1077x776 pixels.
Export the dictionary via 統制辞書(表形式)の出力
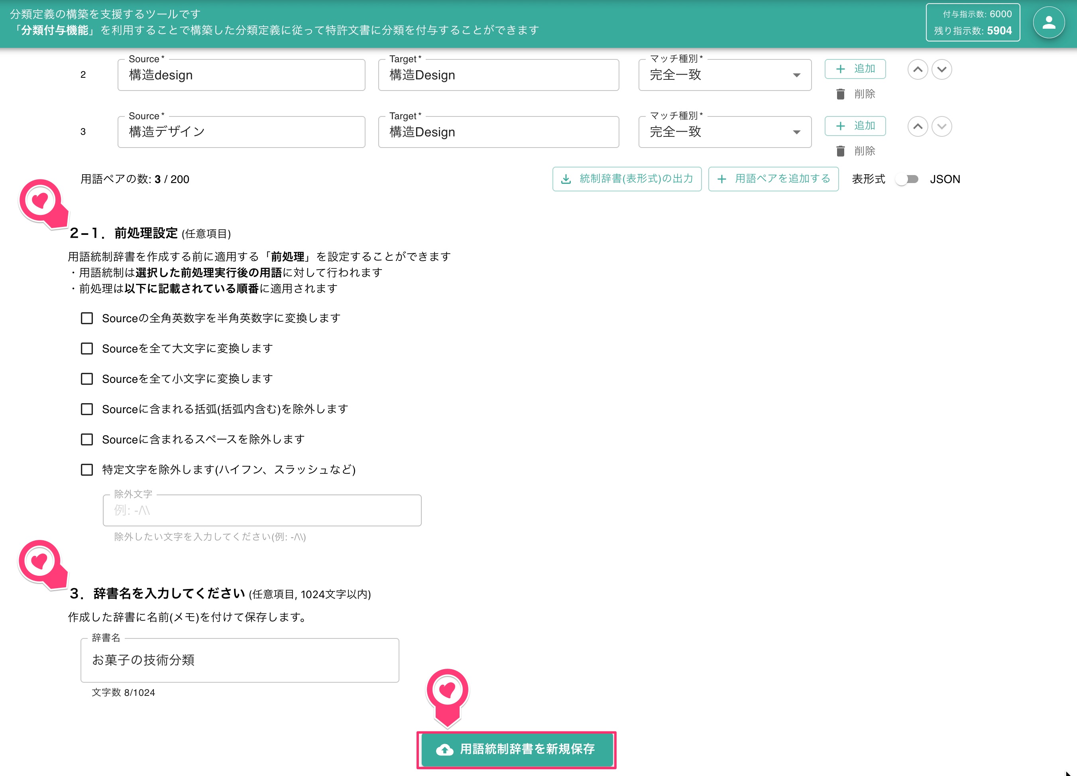click(x=627, y=179)
